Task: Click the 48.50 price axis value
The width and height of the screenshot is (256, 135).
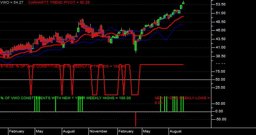Action: pos(221,22)
